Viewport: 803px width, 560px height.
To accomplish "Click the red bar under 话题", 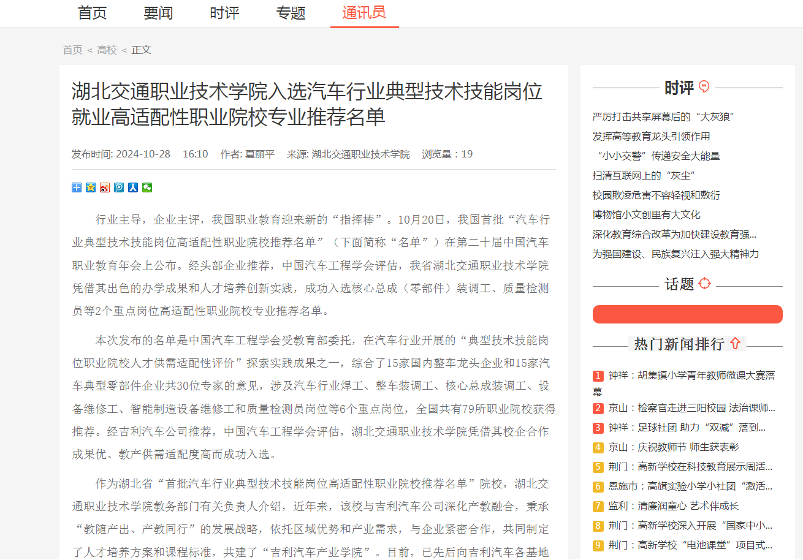I will point(688,314).
